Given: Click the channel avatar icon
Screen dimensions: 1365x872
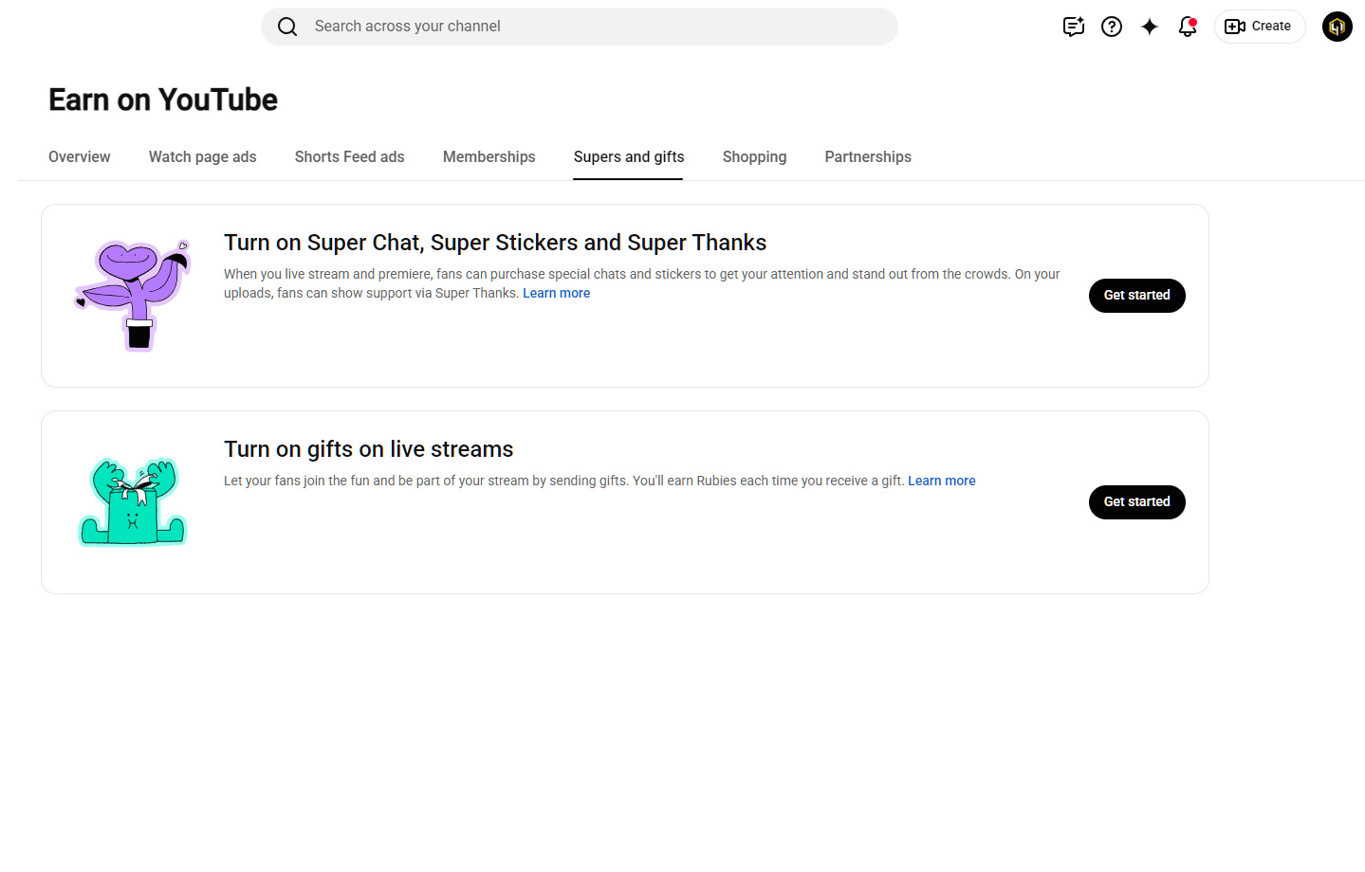Looking at the screenshot, I should [x=1337, y=27].
